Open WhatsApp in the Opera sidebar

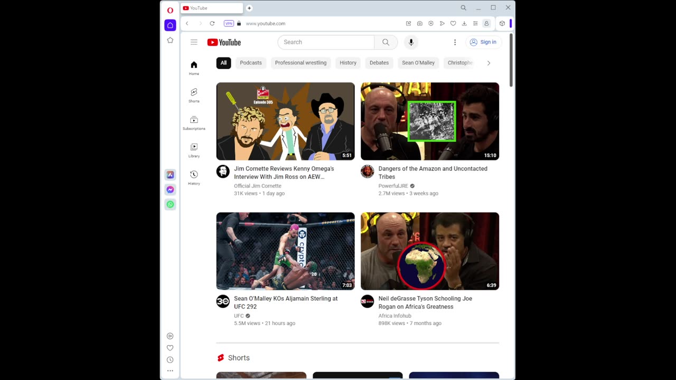(170, 204)
